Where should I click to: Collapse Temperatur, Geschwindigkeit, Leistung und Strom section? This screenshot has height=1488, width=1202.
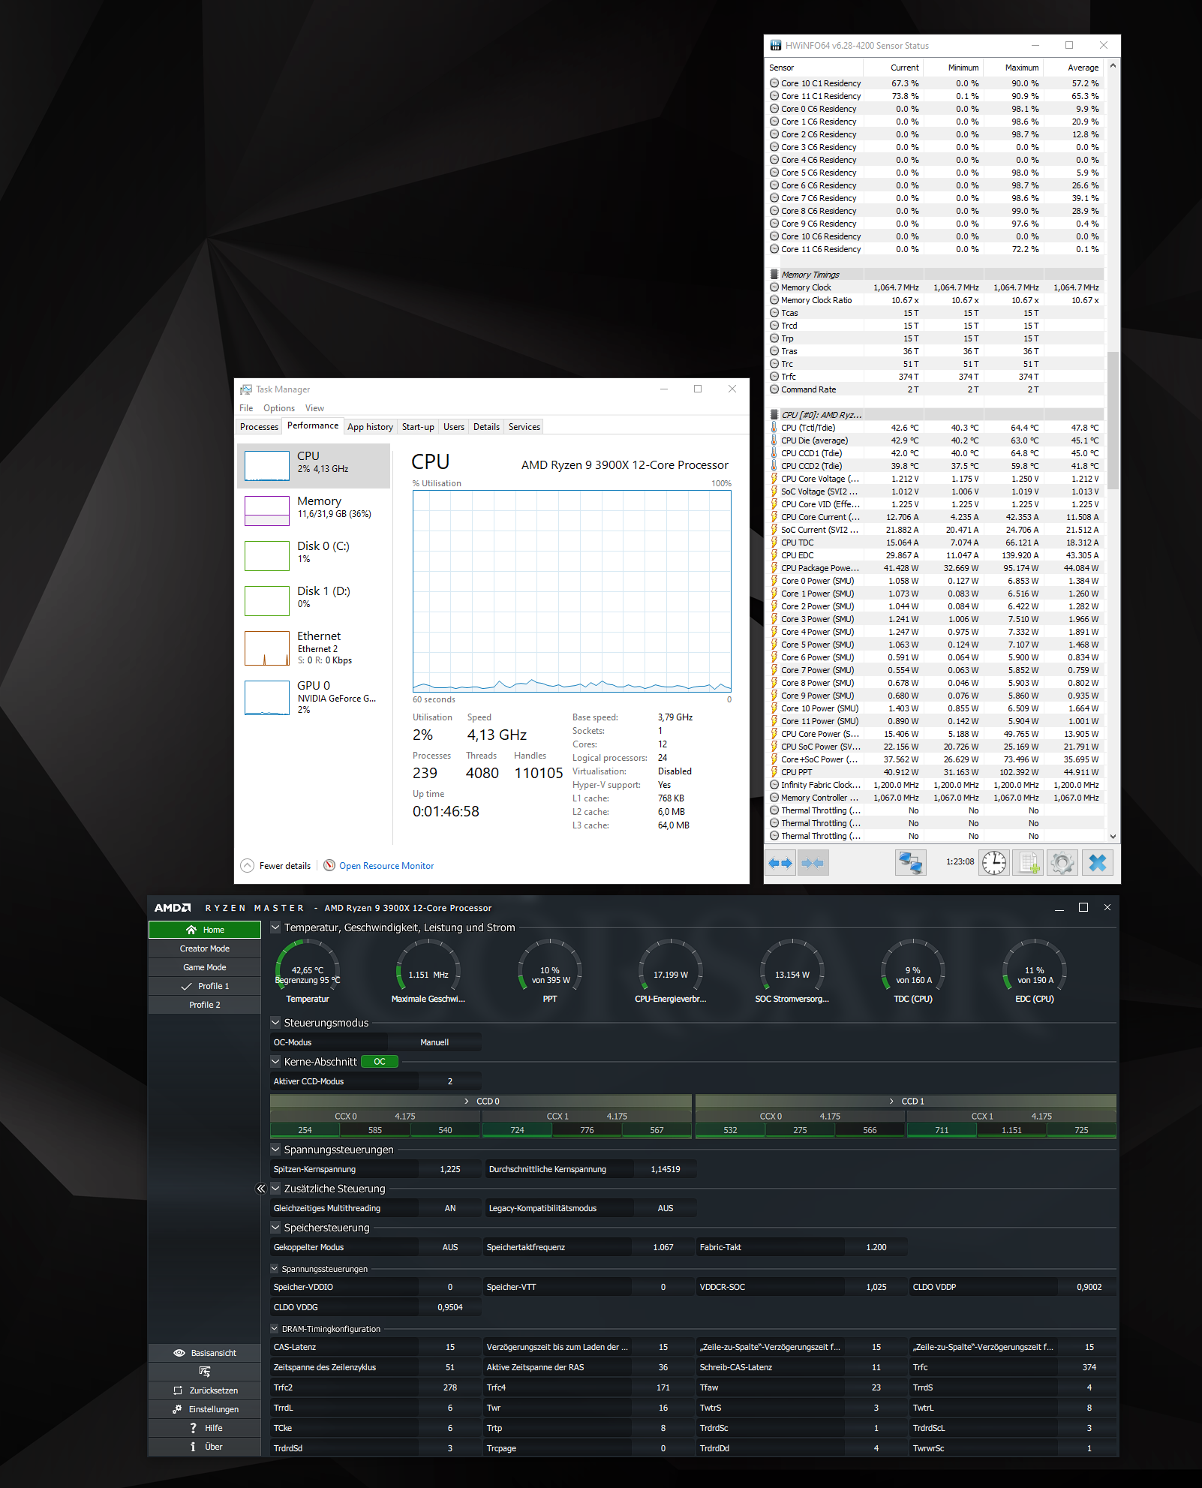click(275, 927)
